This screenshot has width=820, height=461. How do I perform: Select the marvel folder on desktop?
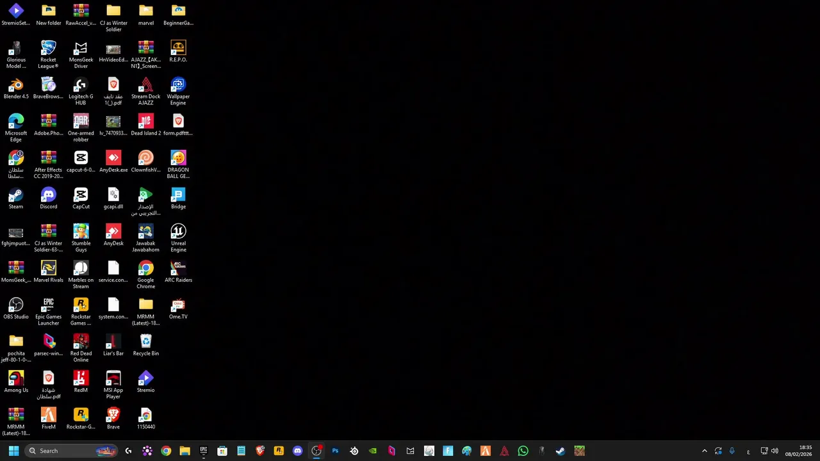pos(145,15)
